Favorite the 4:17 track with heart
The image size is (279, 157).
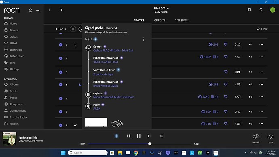(x=226, y=57)
